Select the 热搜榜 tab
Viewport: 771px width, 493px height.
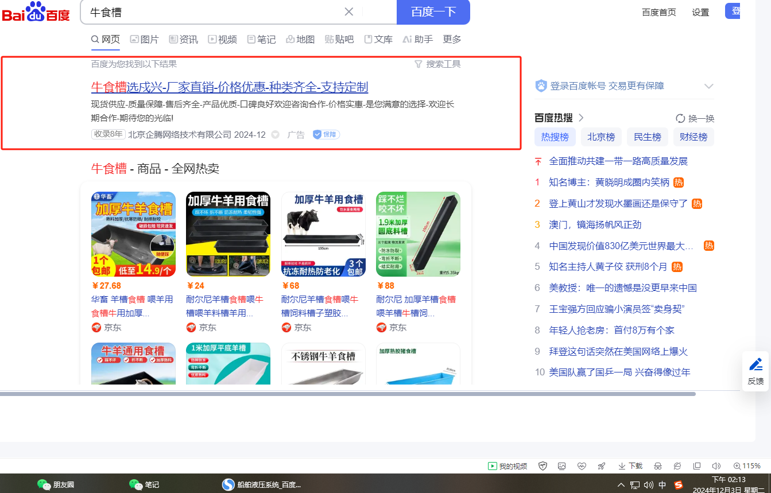coord(555,137)
